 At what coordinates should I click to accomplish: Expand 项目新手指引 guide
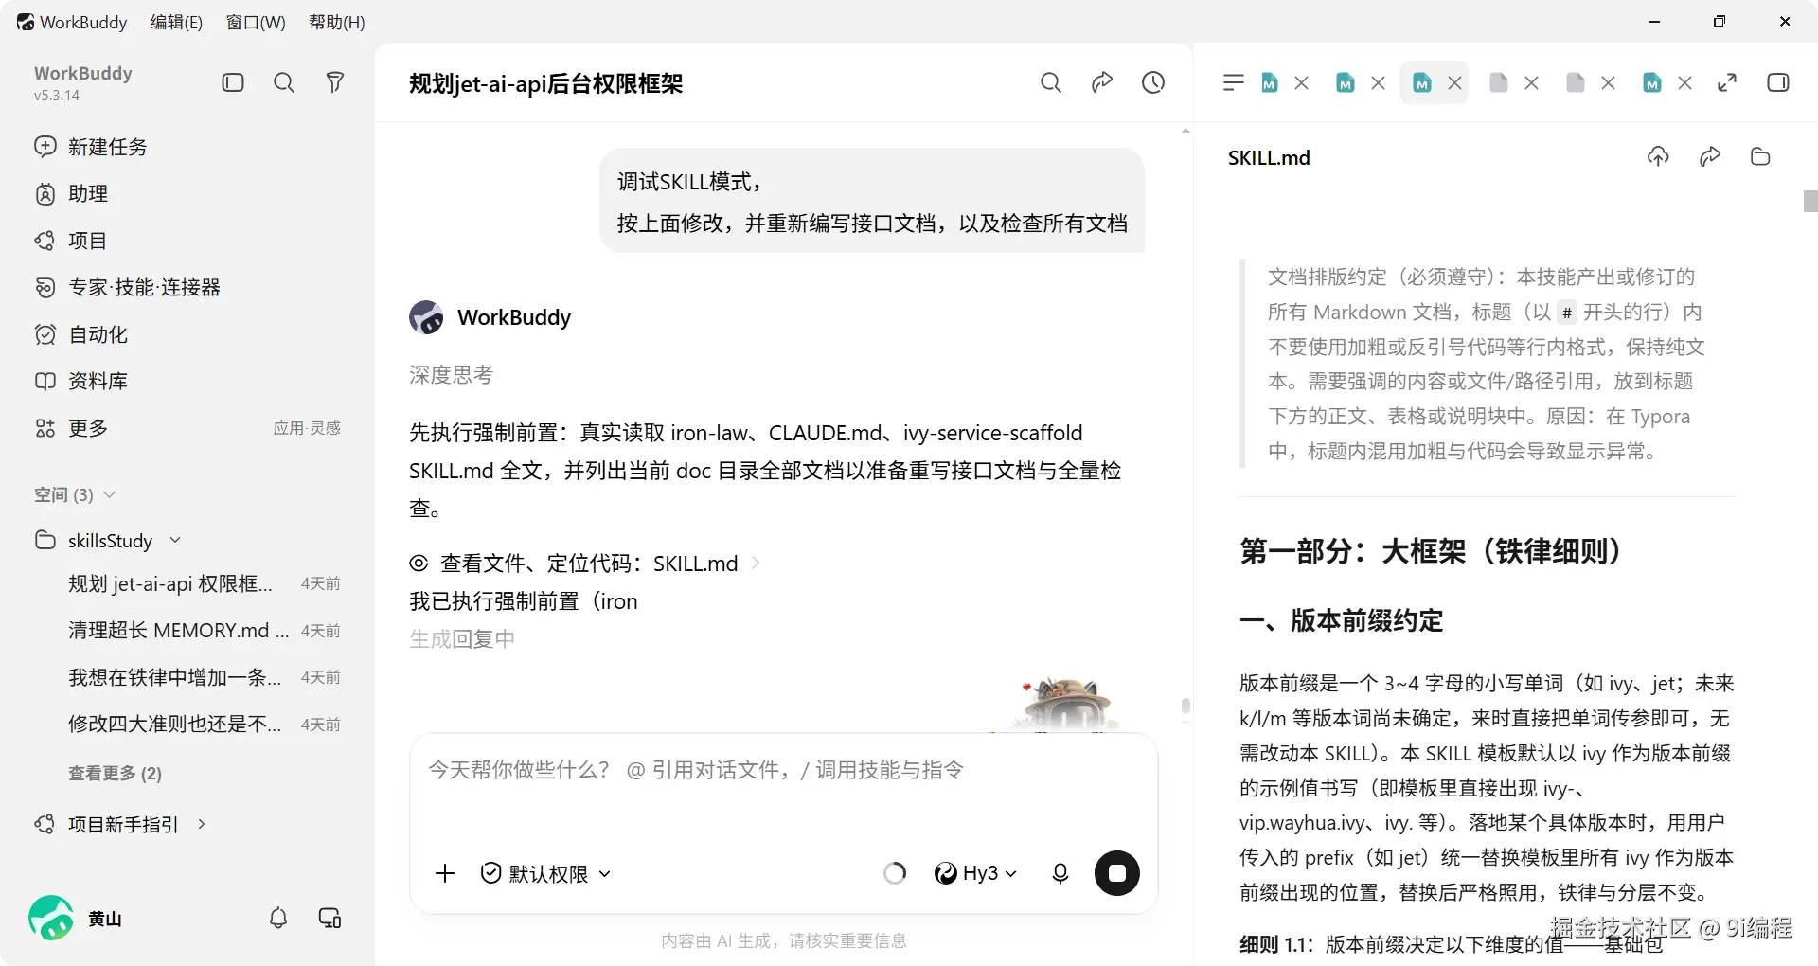pos(120,824)
